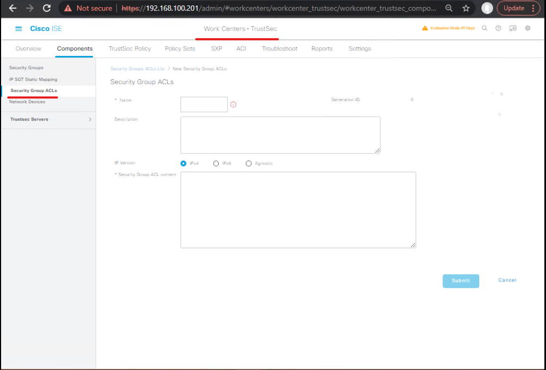Open the browser profile avatar
Viewport: 546px width, 370px height.
pyautogui.click(x=487, y=8)
